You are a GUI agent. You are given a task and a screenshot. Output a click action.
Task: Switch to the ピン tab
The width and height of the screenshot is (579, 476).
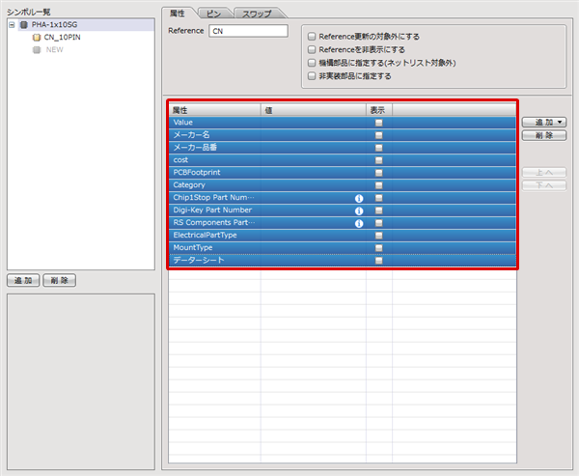coord(213,14)
